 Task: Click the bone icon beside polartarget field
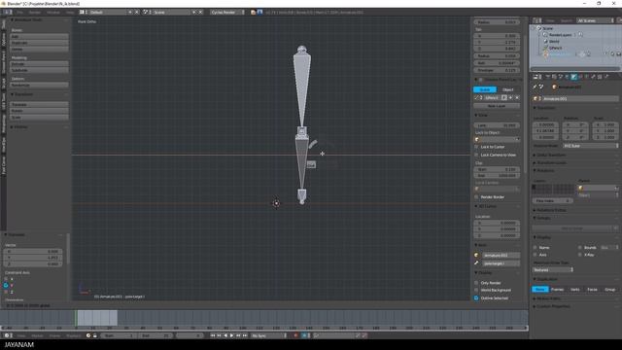(x=476, y=263)
